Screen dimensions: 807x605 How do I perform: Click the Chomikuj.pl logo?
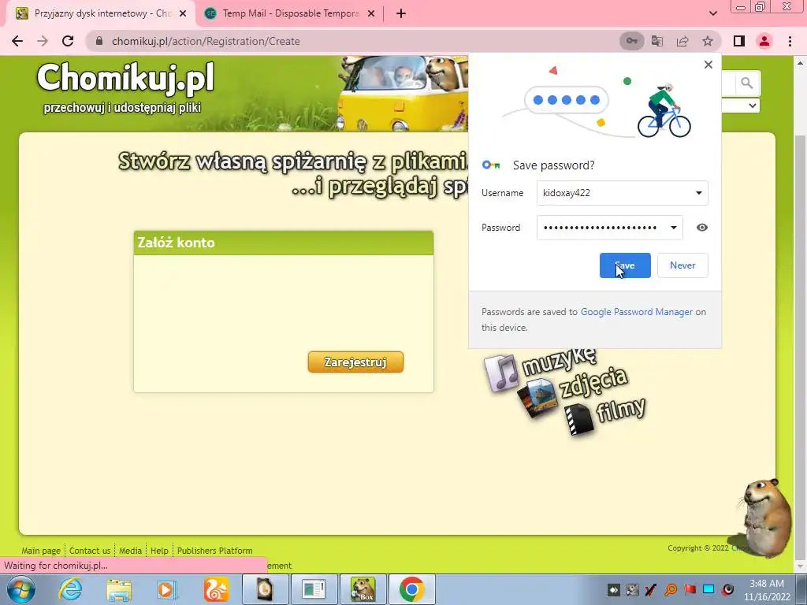tap(125, 78)
